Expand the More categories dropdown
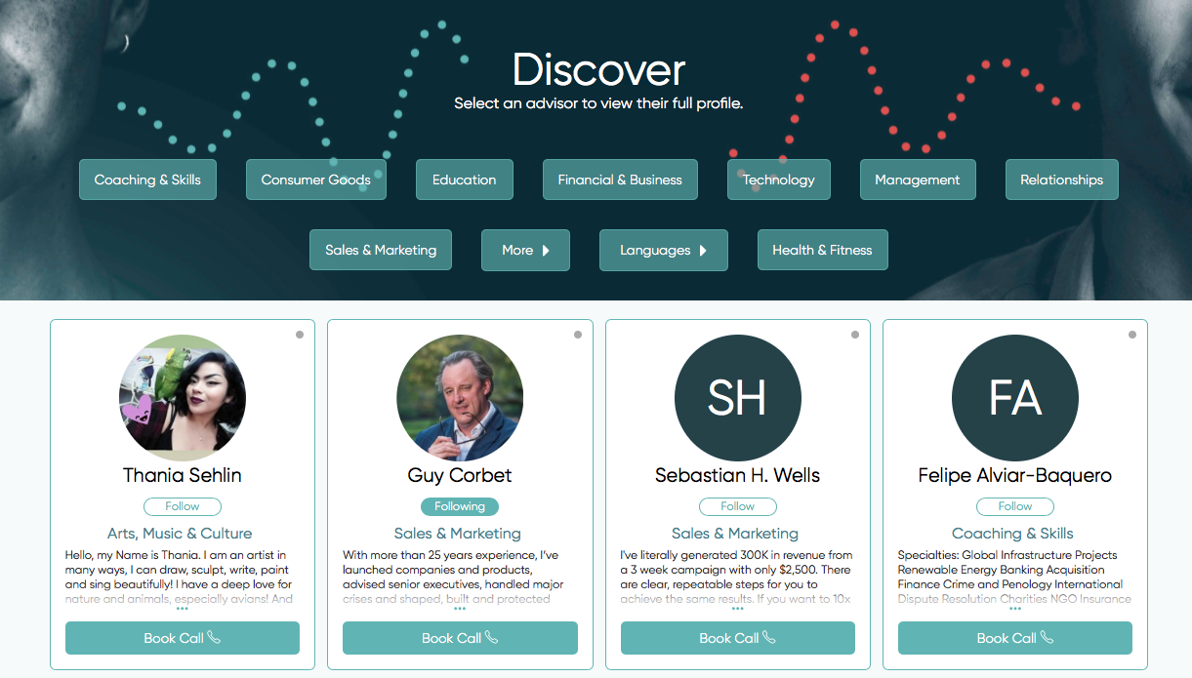1192x678 pixels. (525, 250)
